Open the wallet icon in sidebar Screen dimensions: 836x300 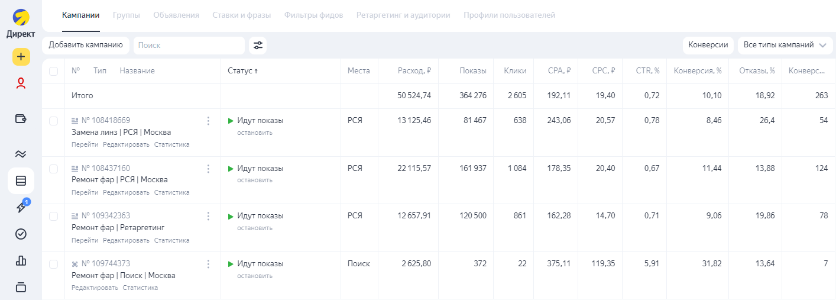[21, 118]
